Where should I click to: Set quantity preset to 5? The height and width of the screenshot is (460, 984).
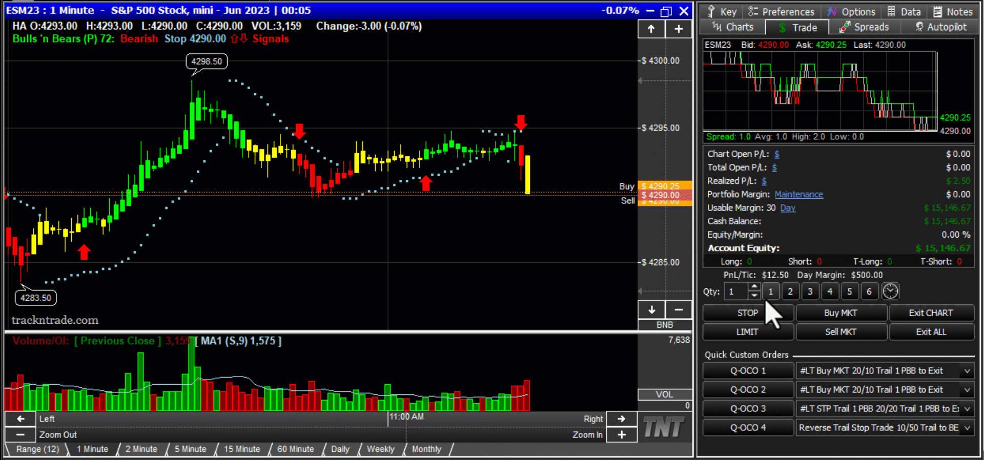coord(850,291)
